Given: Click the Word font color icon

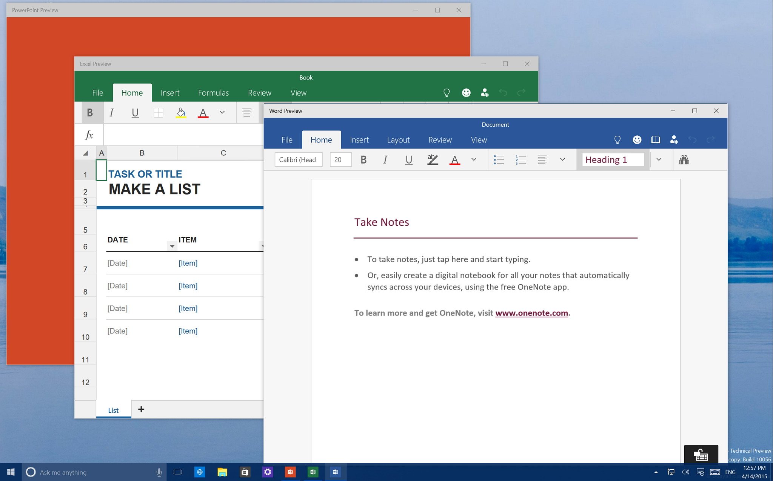Looking at the screenshot, I should (455, 160).
